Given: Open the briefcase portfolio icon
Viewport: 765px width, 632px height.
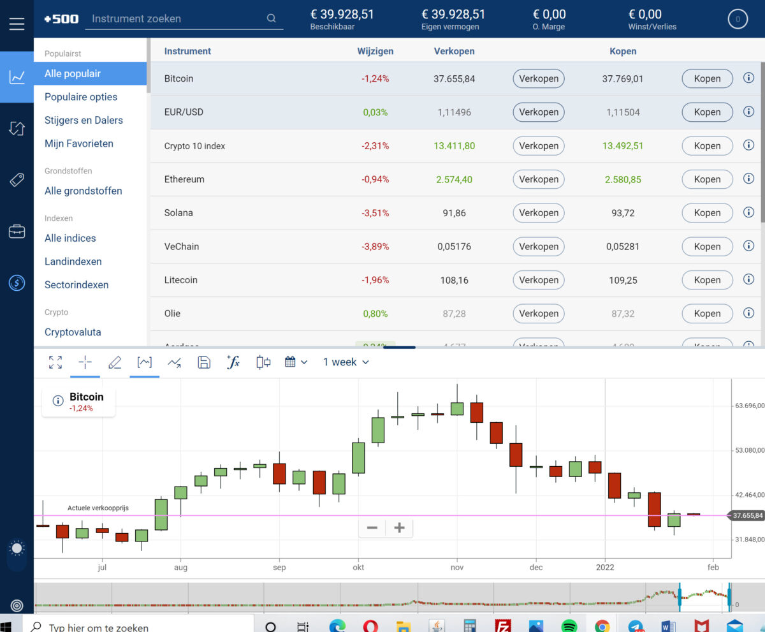Looking at the screenshot, I should point(17,231).
